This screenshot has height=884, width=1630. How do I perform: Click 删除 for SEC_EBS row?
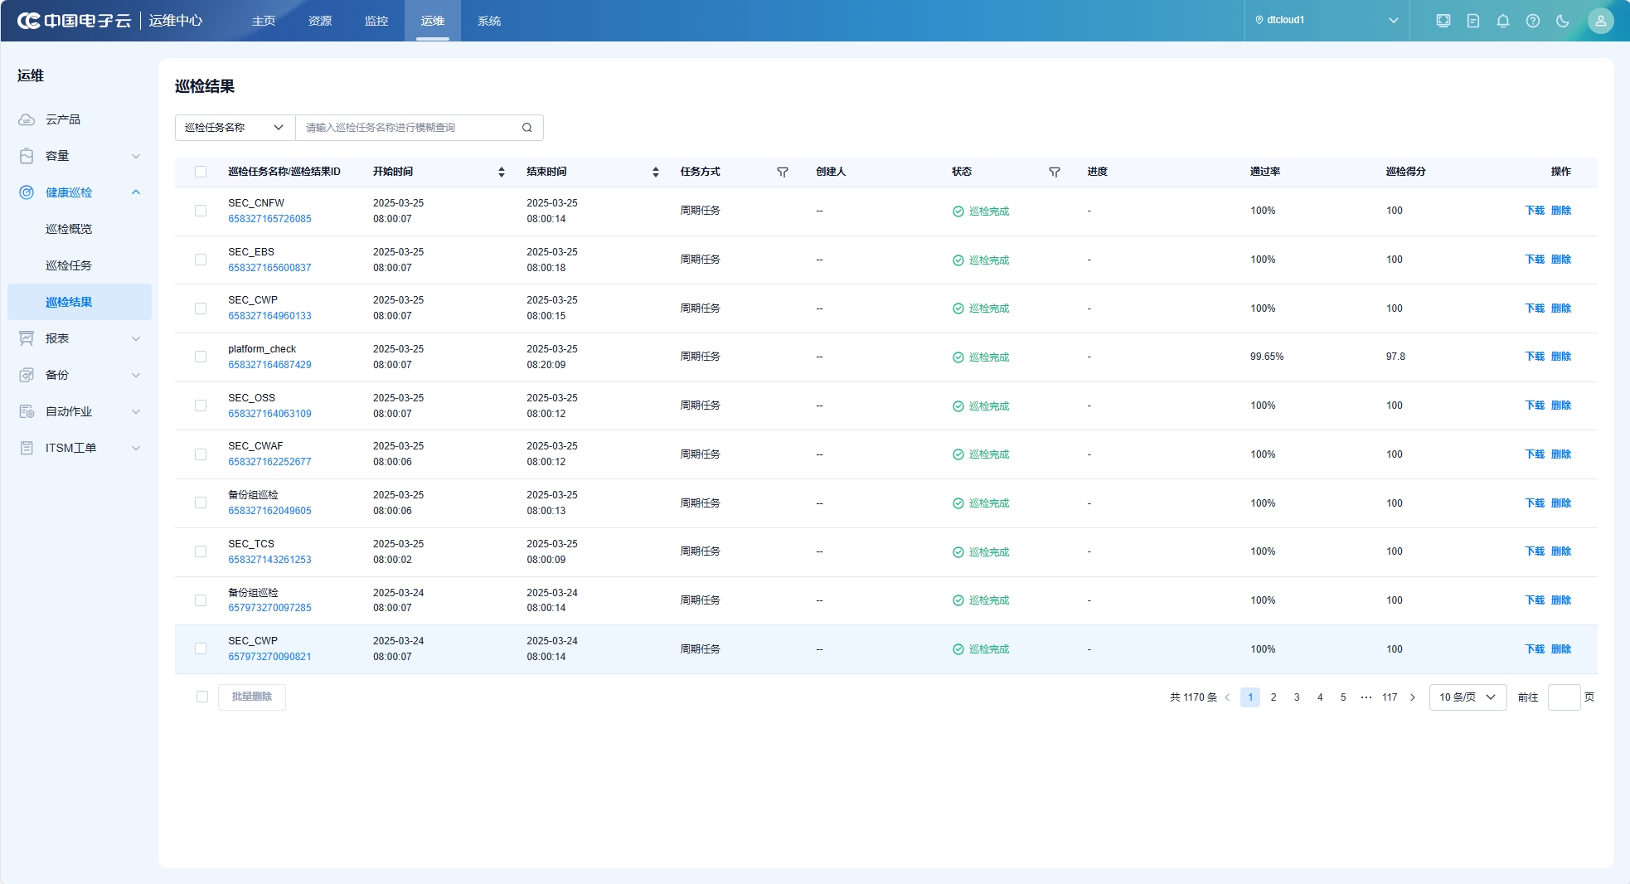click(1561, 260)
